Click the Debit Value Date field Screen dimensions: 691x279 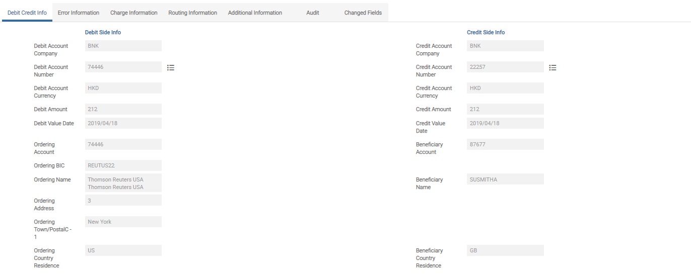point(123,123)
